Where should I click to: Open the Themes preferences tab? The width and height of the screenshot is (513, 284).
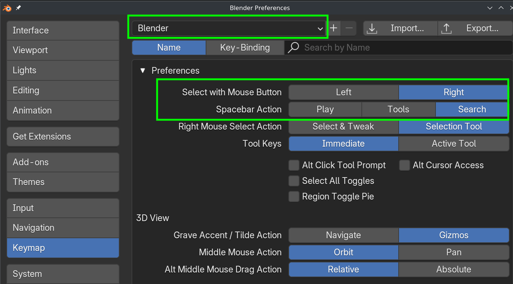pyautogui.click(x=63, y=182)
